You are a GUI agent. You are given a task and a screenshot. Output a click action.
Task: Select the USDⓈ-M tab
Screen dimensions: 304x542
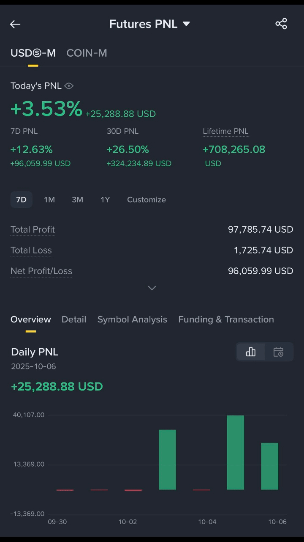tap(33, 53)
